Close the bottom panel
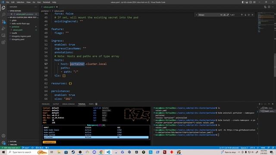 [x=273, y=104]
